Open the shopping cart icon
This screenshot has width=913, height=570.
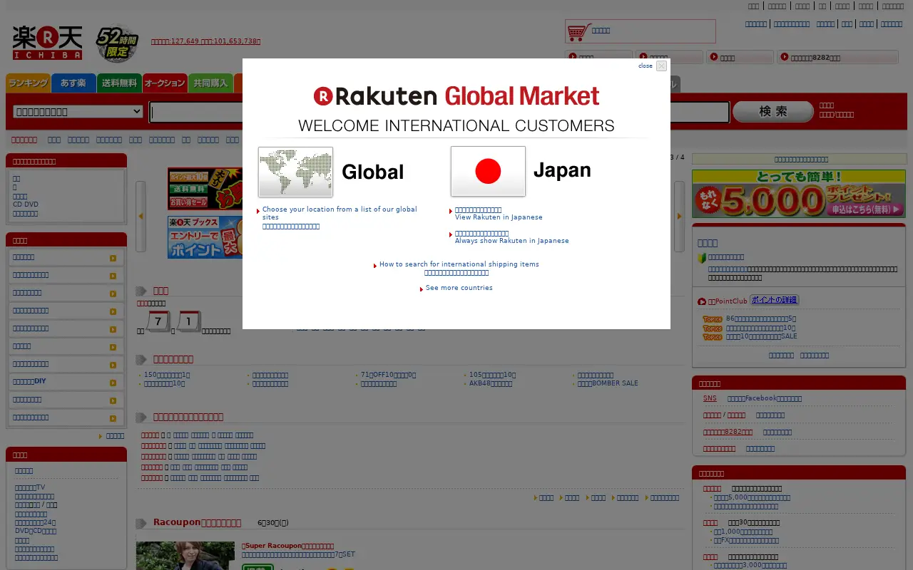click(x=579, y=31)
